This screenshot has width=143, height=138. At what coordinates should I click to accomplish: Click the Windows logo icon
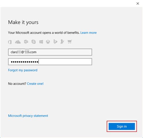tap(41, 42)
